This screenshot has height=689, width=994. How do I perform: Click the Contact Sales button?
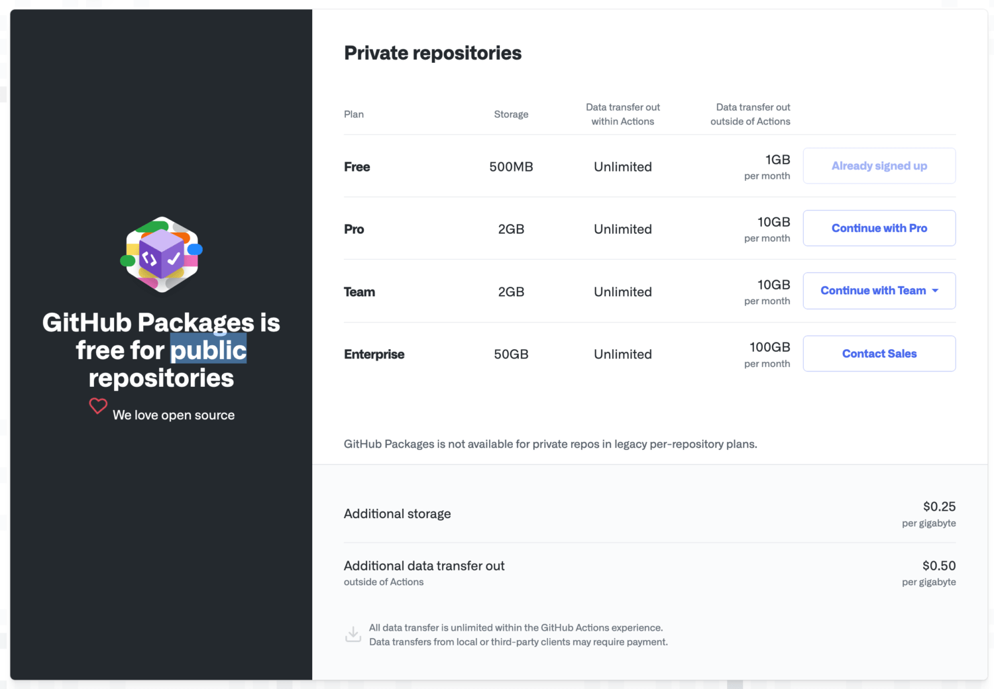click(879, 354)
